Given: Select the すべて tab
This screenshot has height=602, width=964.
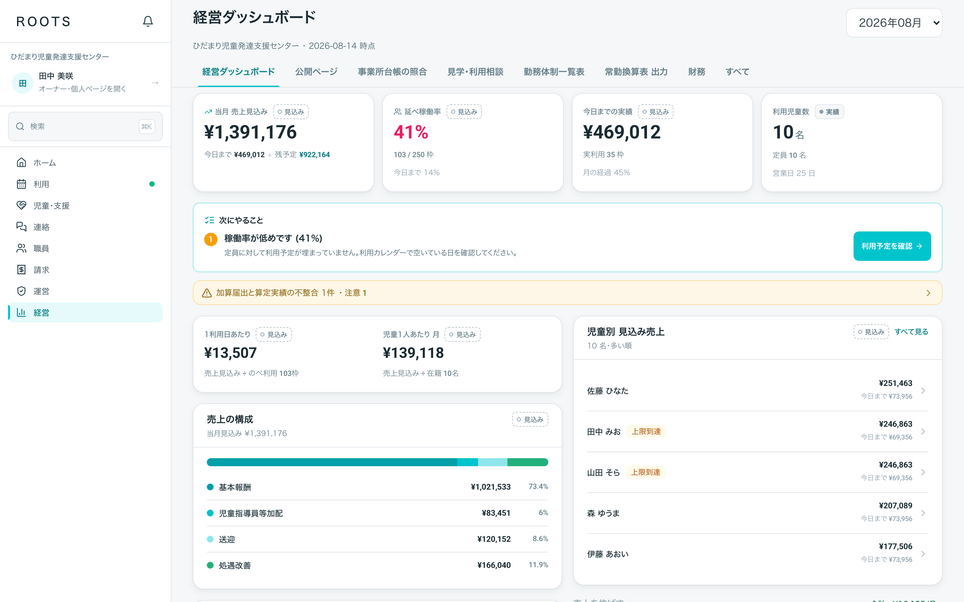Looking at the screenshot, I should pos(737,72).
